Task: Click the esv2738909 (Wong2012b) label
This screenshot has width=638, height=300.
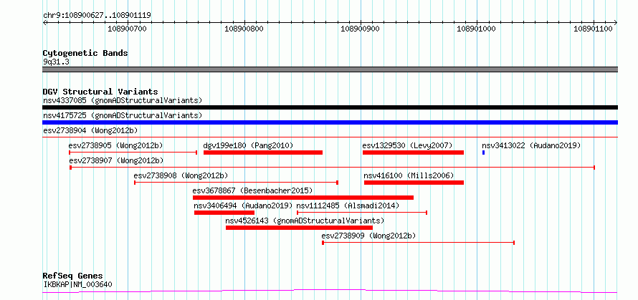Action: (x=368, y=236)
